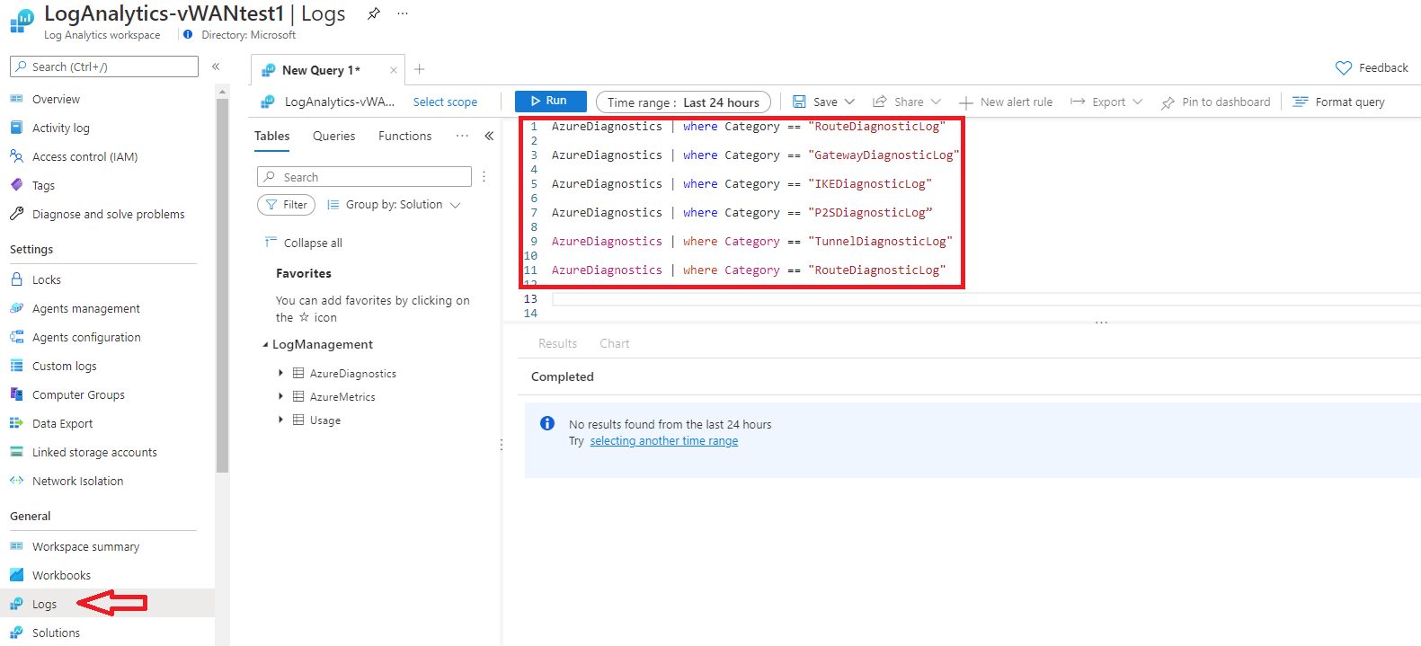1421x646 pixels.
Task: Collapse the left navigation with double chevron
Action: pos(216,66)
